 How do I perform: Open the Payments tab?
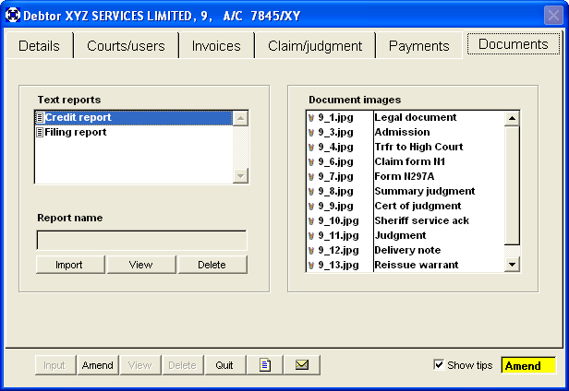(x=418, y=46)
